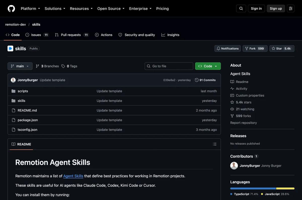302x200 pixels.
Task: Open Security and quality tab
Action: pyautogui.click(x=137, y=35)
